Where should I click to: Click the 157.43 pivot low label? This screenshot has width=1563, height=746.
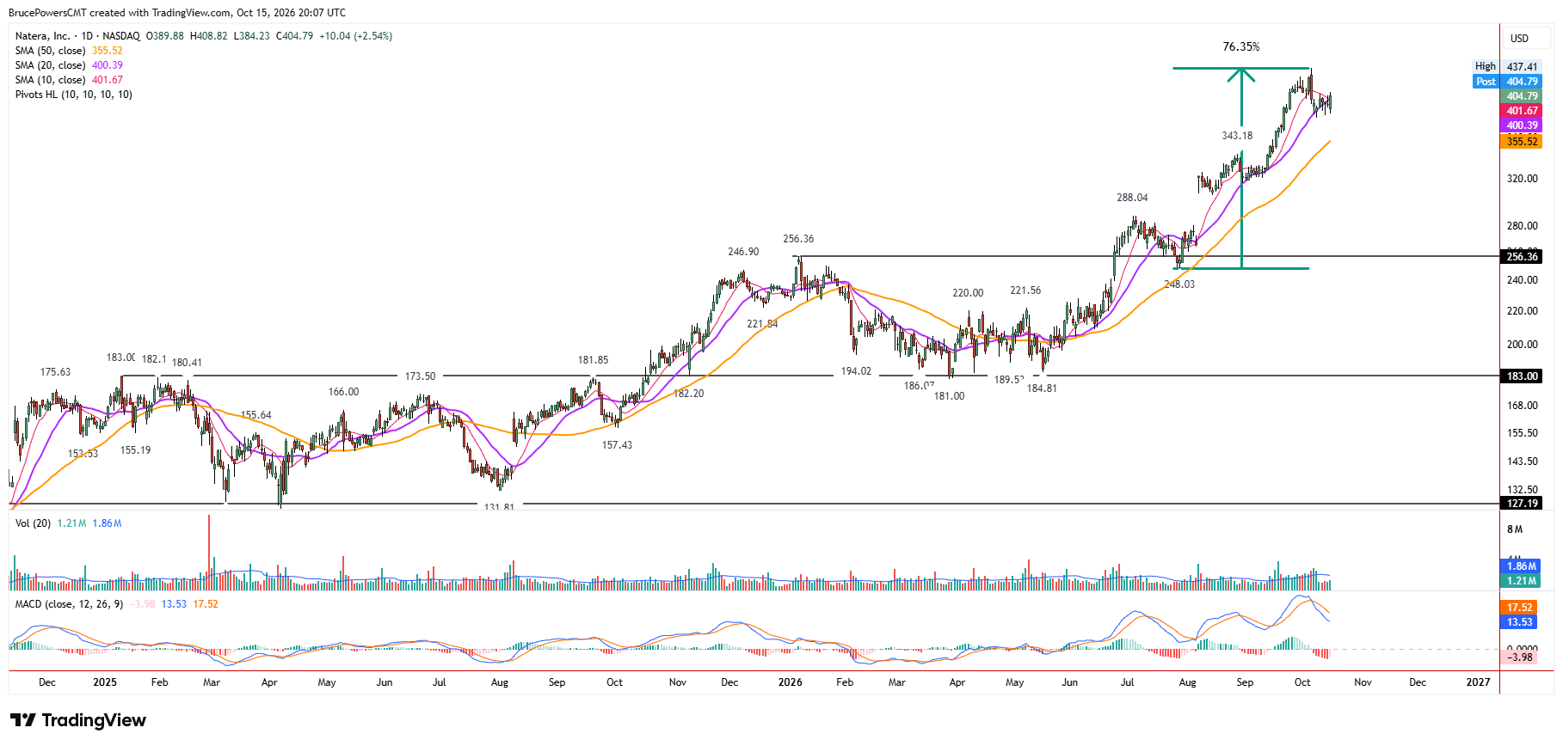click(x=617, y=445)
